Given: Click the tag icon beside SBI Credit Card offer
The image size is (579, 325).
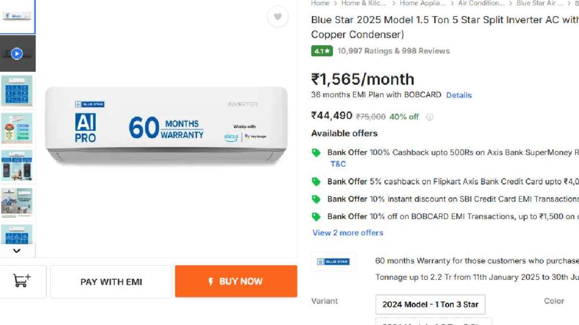Looking at the screenshot, I should (317, 199).
